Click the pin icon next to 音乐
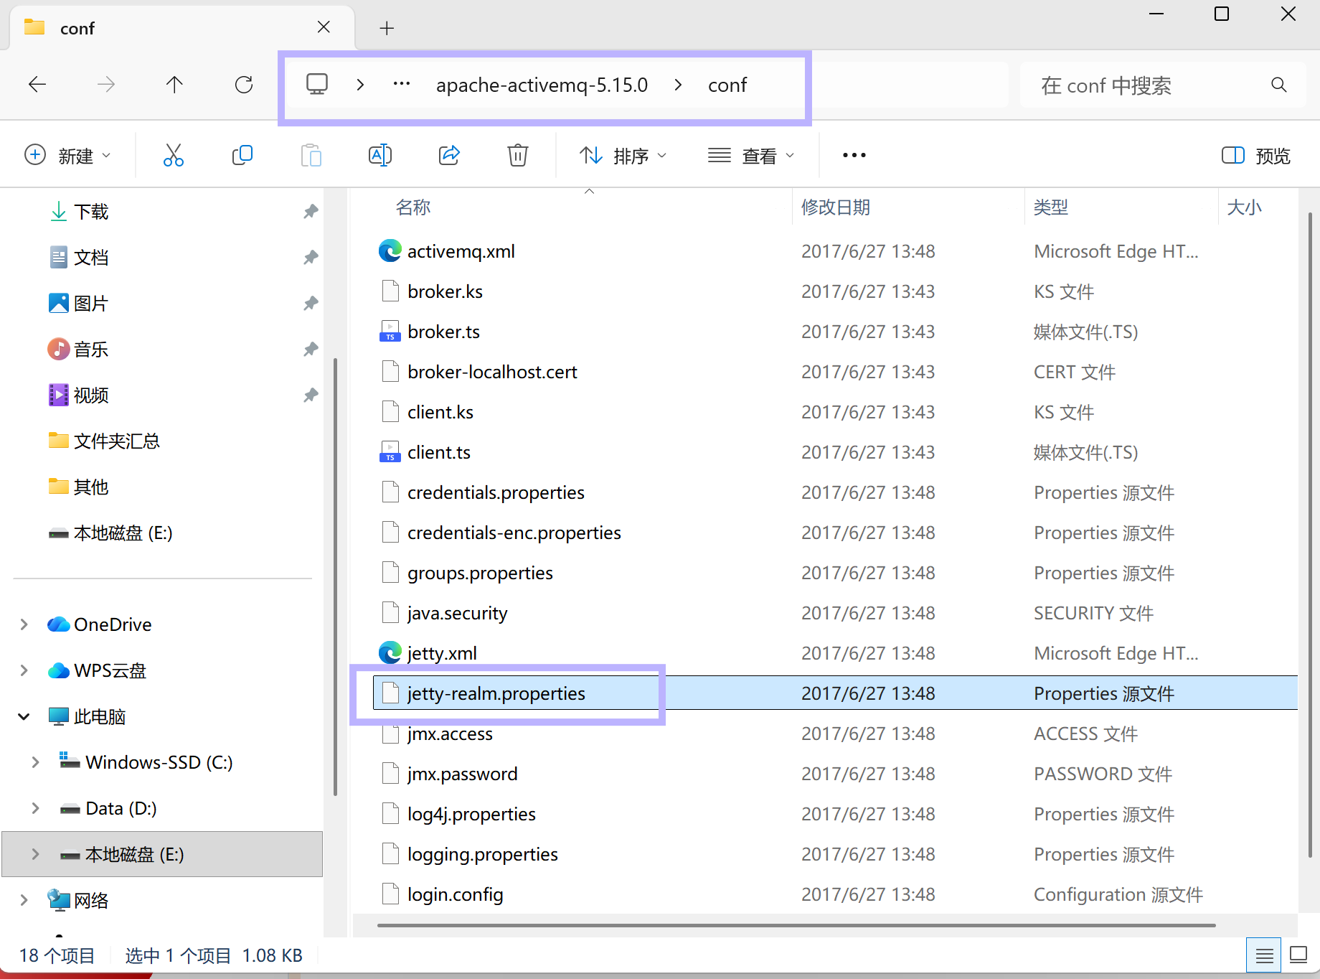This screenshot has width=1320, height=979. [x=310, y=350]
